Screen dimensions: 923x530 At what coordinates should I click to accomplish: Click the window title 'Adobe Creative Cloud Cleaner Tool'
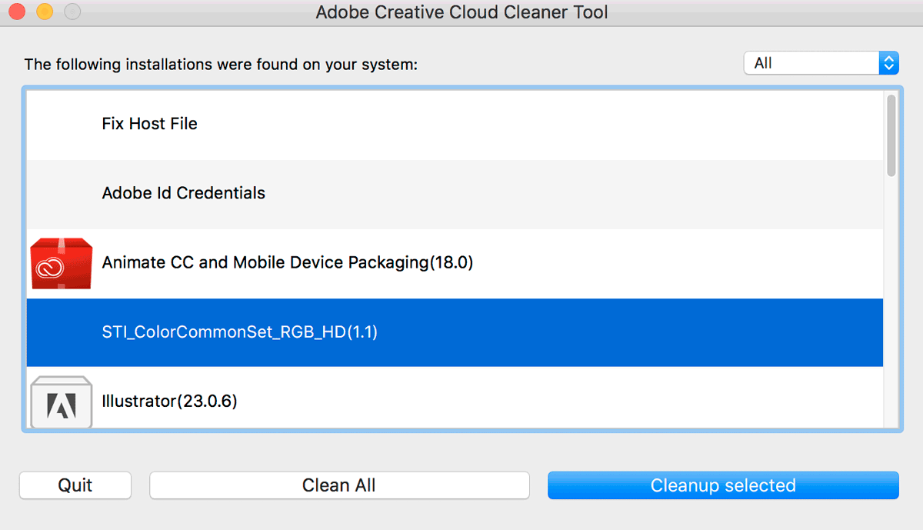[x=461, y=12]
